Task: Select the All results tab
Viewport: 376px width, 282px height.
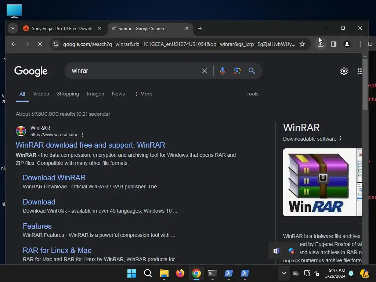Action: pos(22,94)
